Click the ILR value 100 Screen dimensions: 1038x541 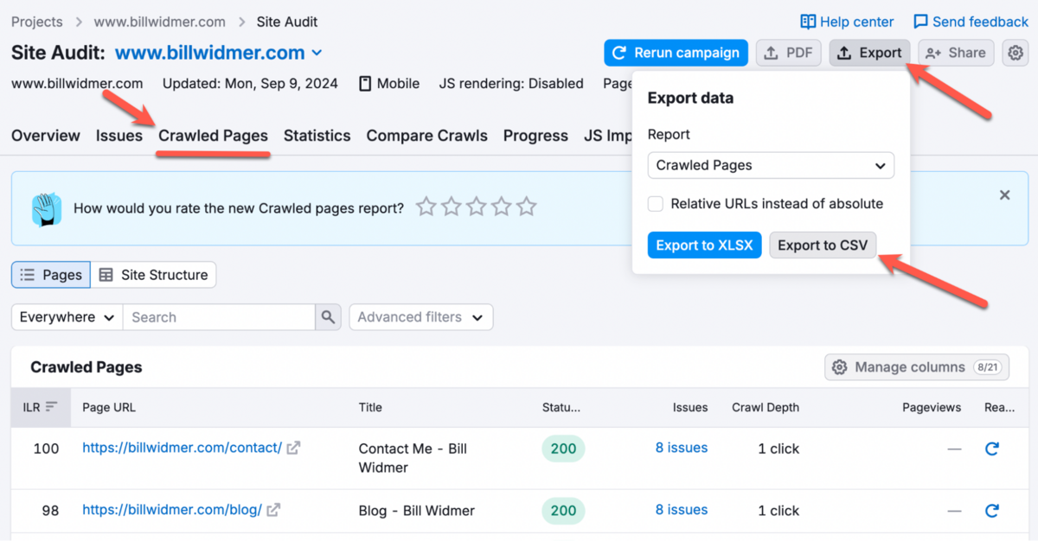point(46,449)
